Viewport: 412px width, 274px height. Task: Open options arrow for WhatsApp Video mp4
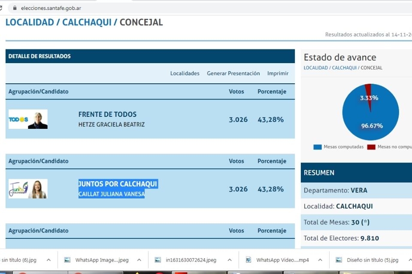coord(320,260)
